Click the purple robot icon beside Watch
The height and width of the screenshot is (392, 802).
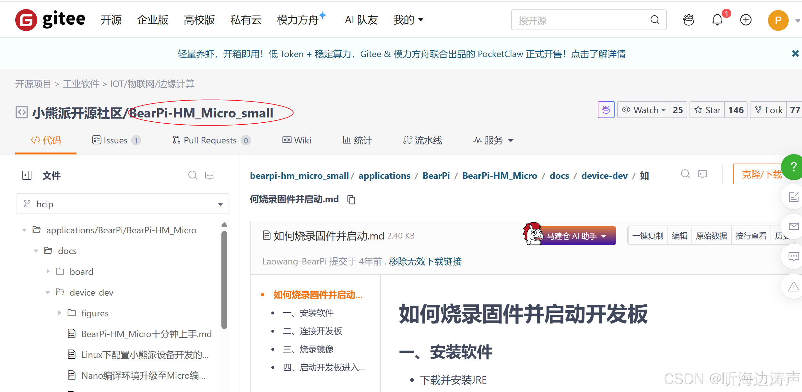[x=606, y=110]
